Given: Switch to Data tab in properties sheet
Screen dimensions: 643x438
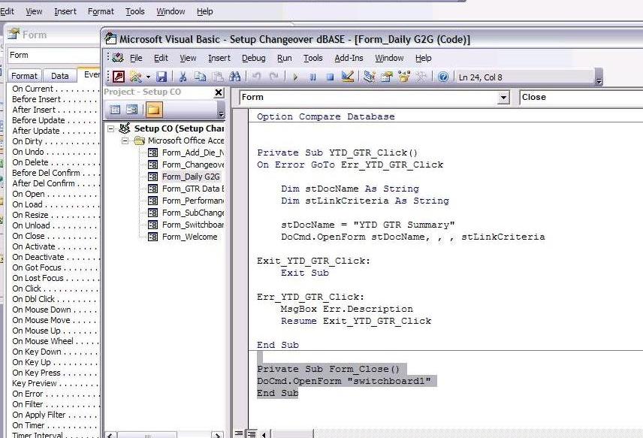Looking at the screenshot, I should tap(60, 76).
